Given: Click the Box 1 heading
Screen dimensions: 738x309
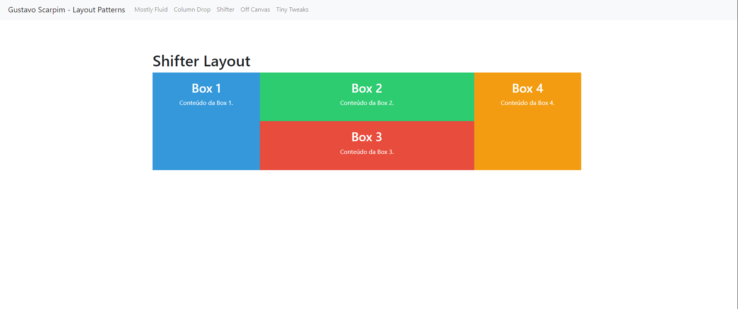Looking at the screenshot, I should pos(206,88).
